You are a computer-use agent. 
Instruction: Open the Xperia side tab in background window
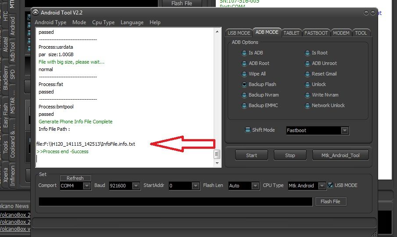point(5,175)
